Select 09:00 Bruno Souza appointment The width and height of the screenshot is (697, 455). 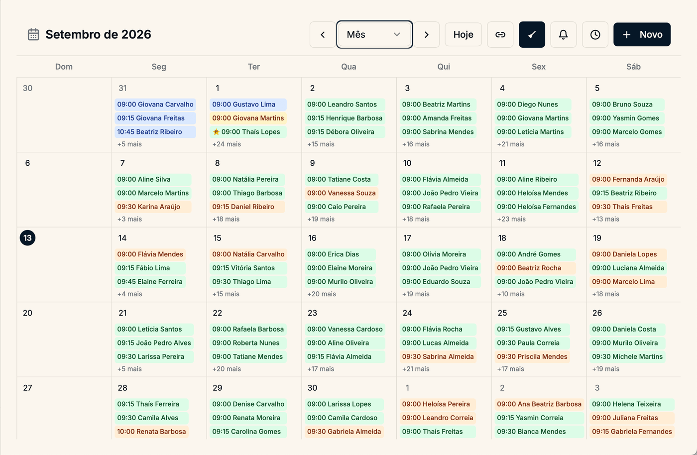tap(627, 105)
